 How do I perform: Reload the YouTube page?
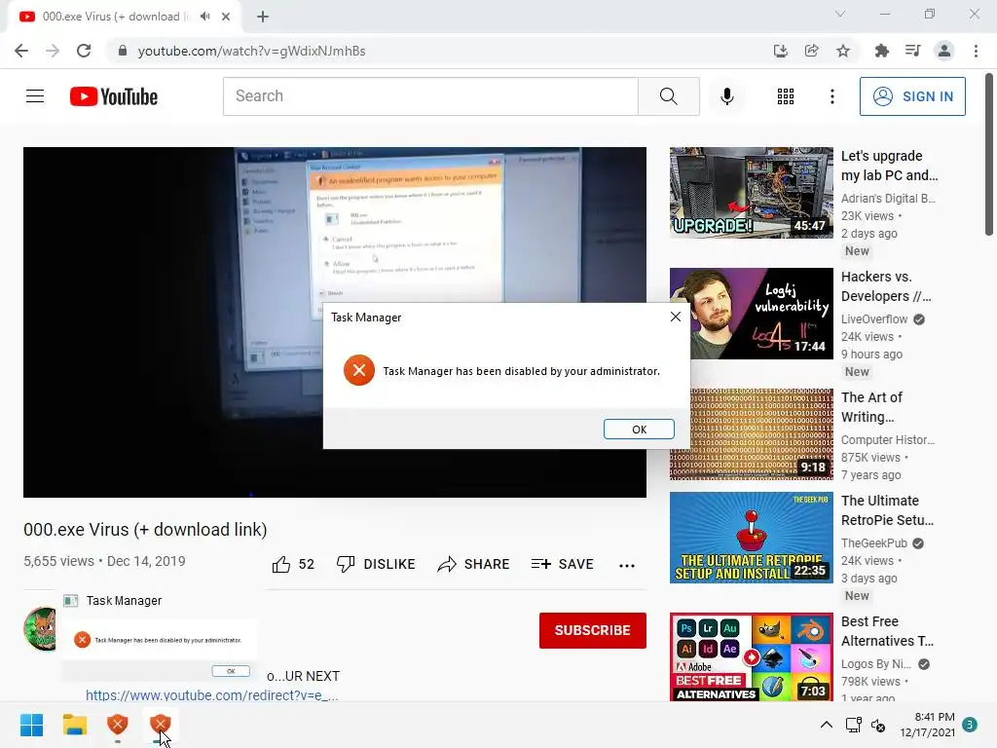[84, 51]
